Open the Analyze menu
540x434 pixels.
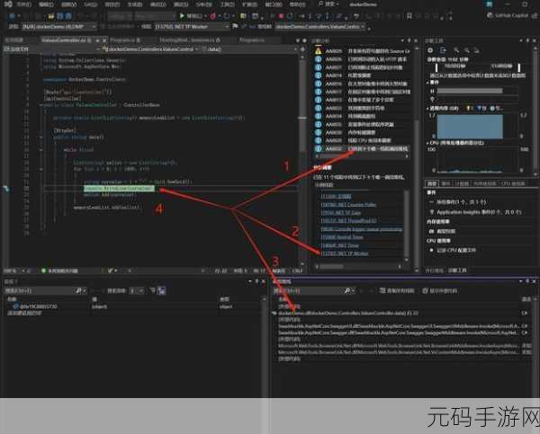(204, 4)
